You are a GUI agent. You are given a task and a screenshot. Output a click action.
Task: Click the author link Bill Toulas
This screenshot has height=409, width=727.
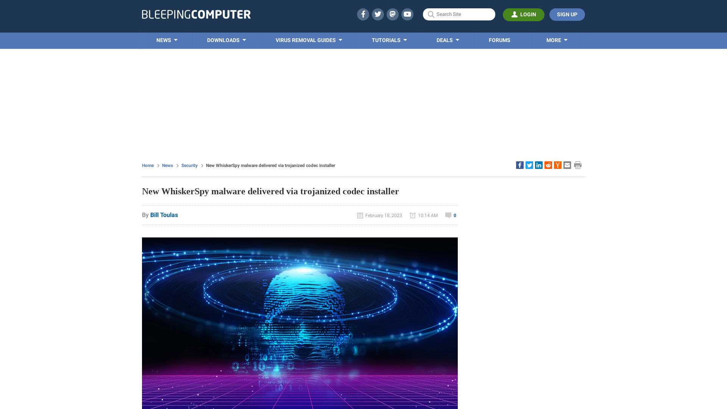coord(164,215)
